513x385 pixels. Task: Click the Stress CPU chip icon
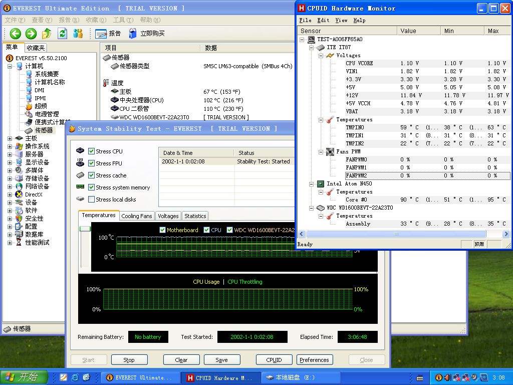tap(80, 150)
